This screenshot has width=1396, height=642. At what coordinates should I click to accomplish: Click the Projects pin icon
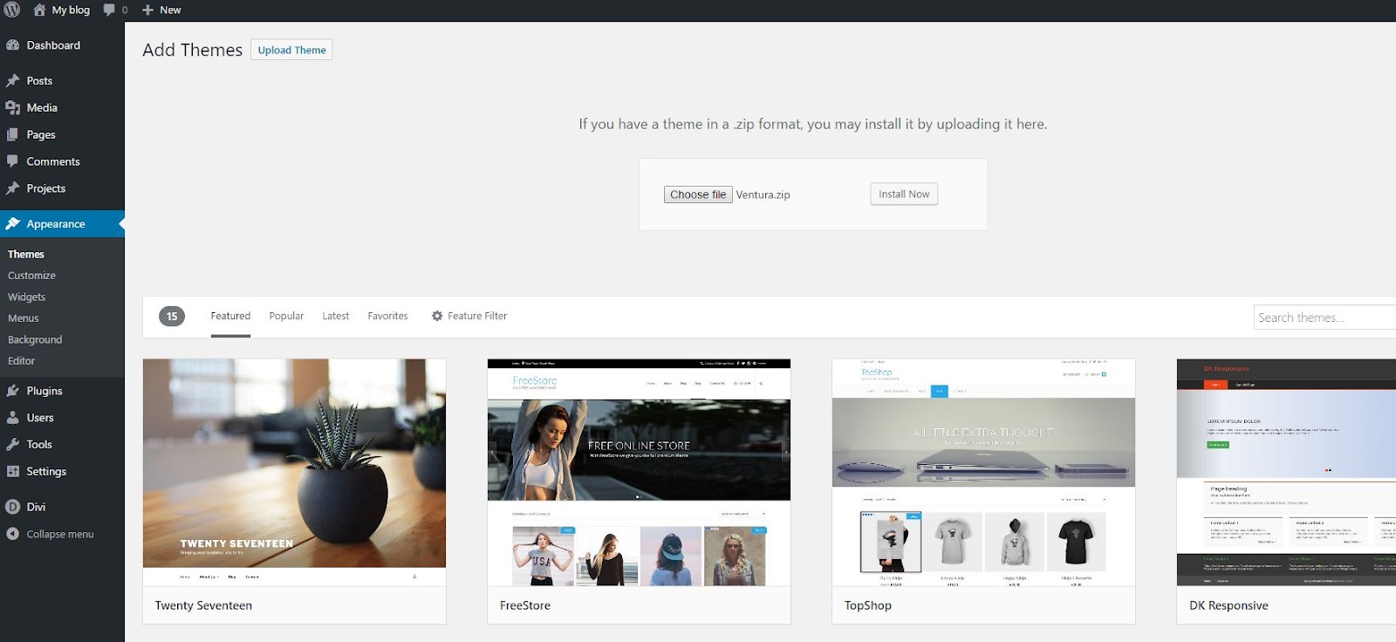(12, 188)
